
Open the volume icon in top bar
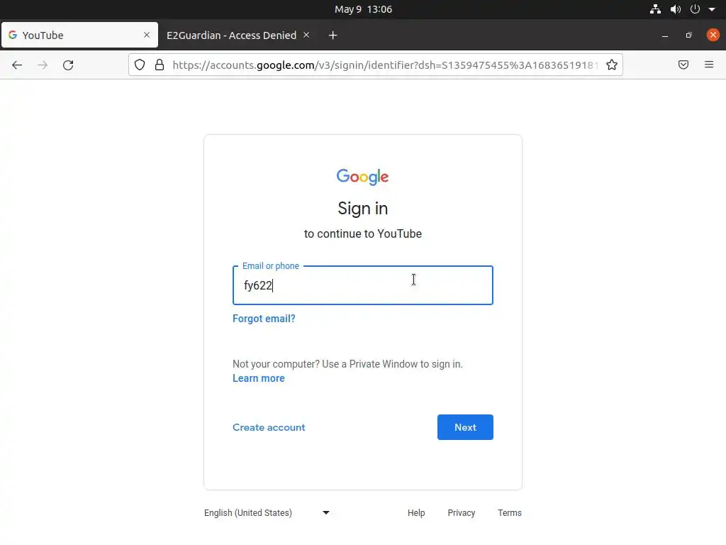pyautogui.click(x=676, y=9)
